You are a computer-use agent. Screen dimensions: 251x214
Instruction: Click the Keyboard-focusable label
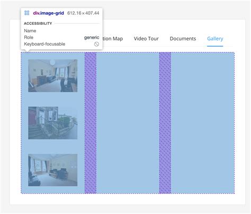(44, 44)
